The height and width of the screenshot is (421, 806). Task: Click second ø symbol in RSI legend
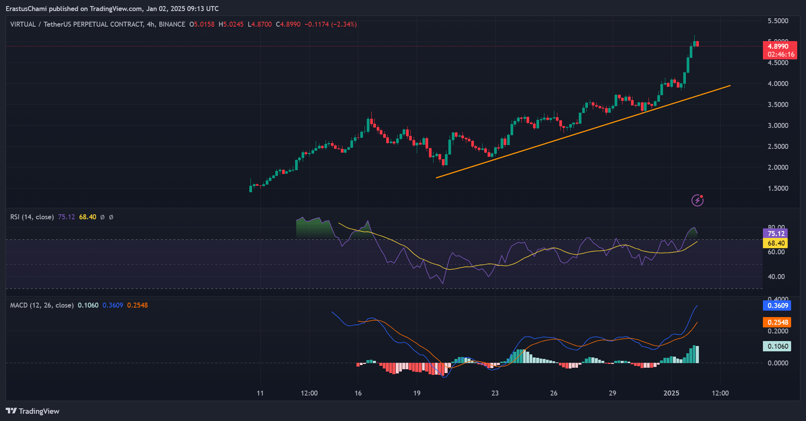coord(111,217)
